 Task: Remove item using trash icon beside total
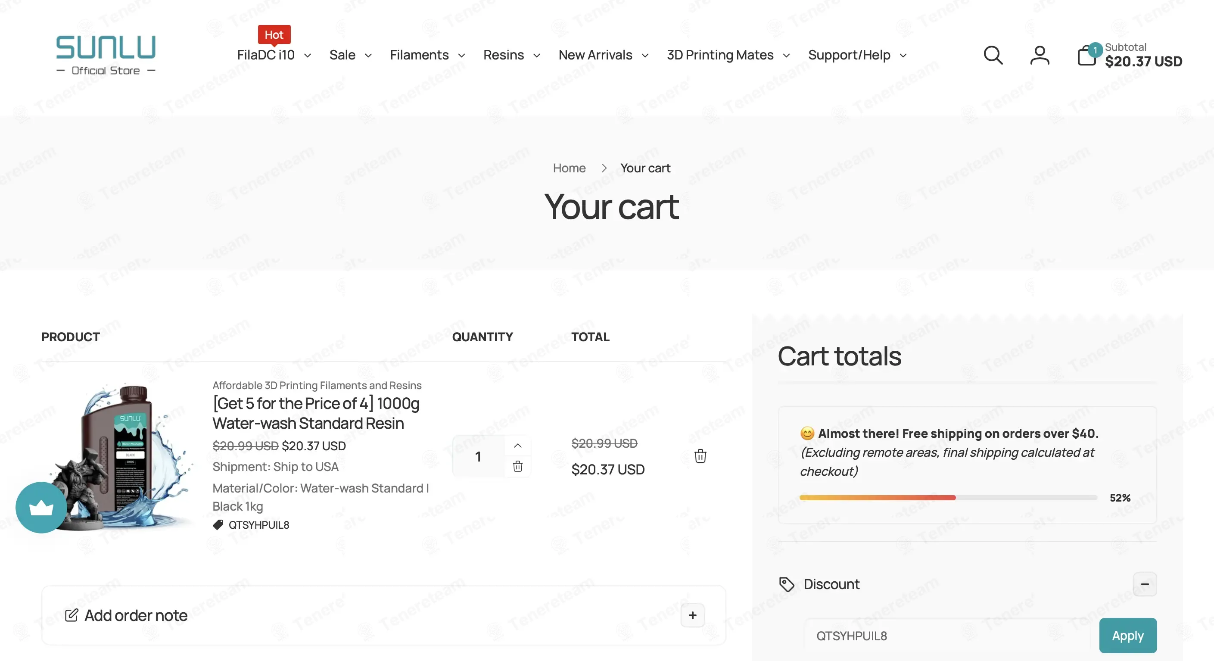[700, 456]
